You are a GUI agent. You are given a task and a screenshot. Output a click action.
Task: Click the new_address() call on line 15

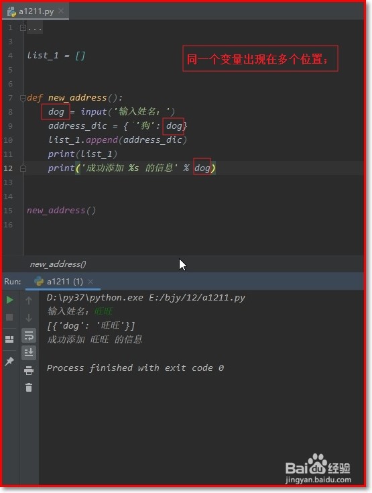61,211
